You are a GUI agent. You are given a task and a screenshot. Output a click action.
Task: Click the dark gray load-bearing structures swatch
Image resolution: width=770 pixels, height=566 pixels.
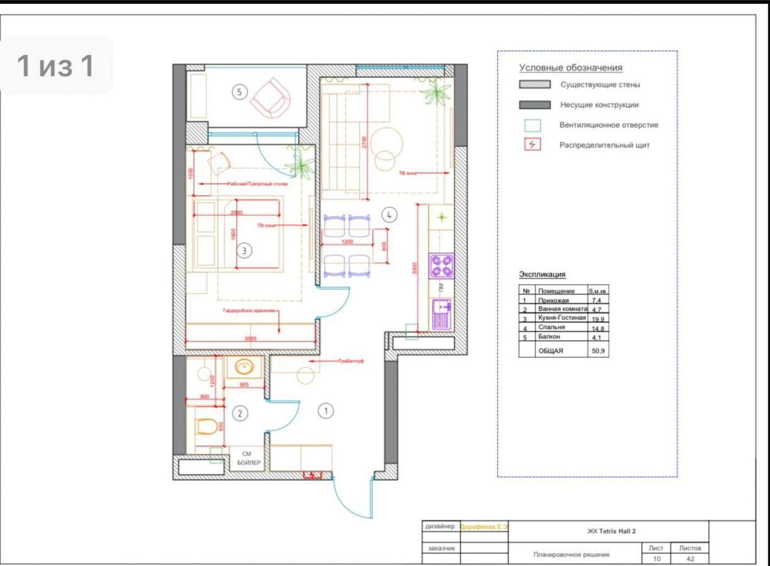tap(535, 105)
